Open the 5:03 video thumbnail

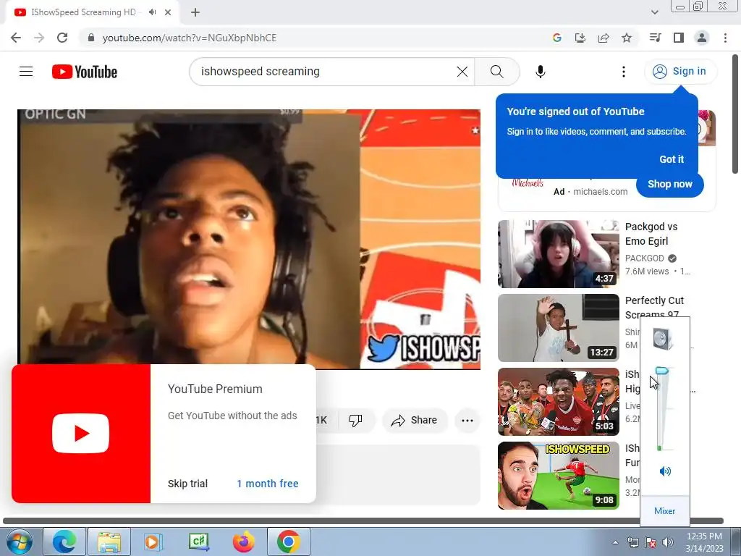pos(558,401)
